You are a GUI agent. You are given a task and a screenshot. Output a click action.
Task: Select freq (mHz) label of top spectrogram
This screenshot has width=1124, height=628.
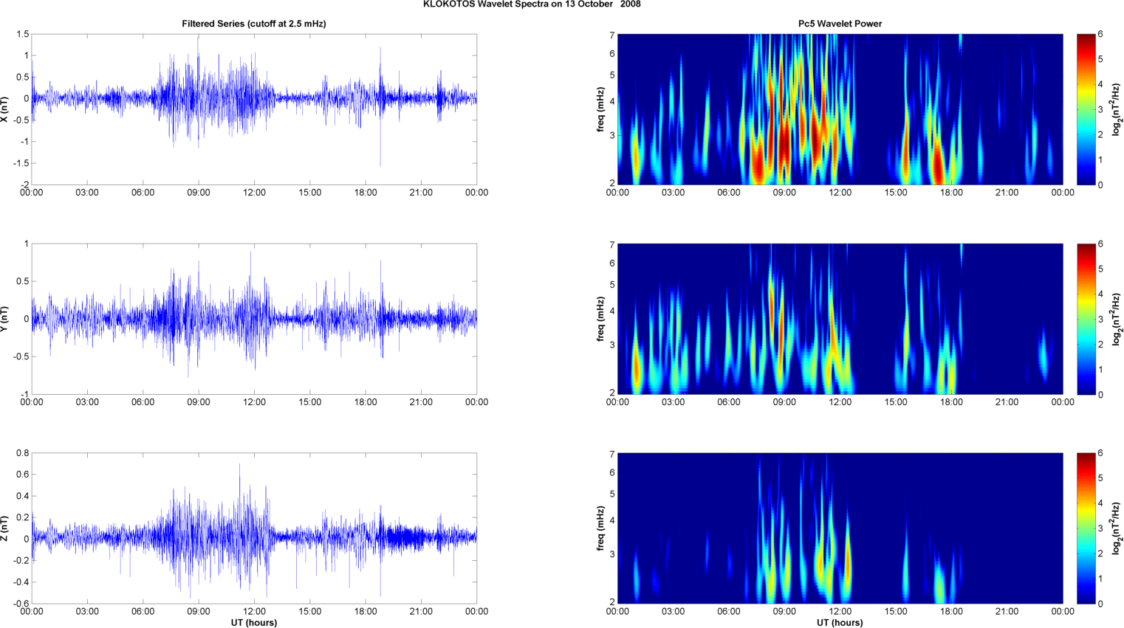[601, 109]
